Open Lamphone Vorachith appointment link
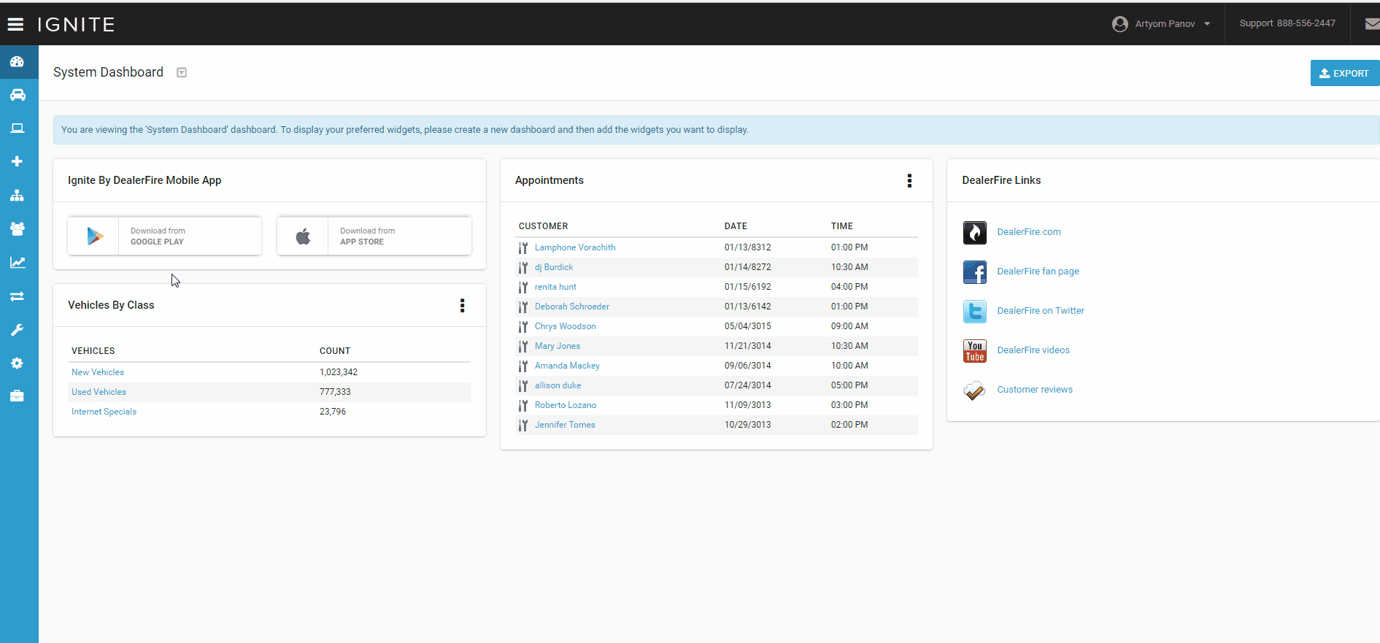1380x643 pixels. click(575, 247)
